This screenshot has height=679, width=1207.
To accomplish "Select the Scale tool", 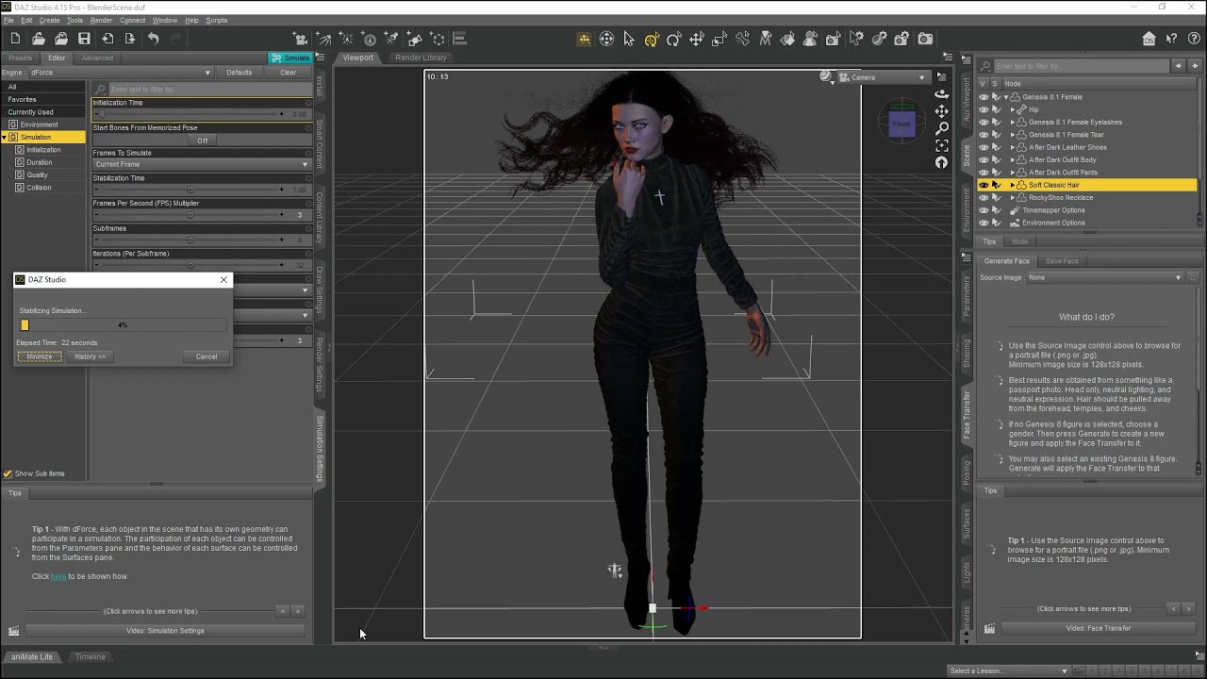I will tap(719, 39).
